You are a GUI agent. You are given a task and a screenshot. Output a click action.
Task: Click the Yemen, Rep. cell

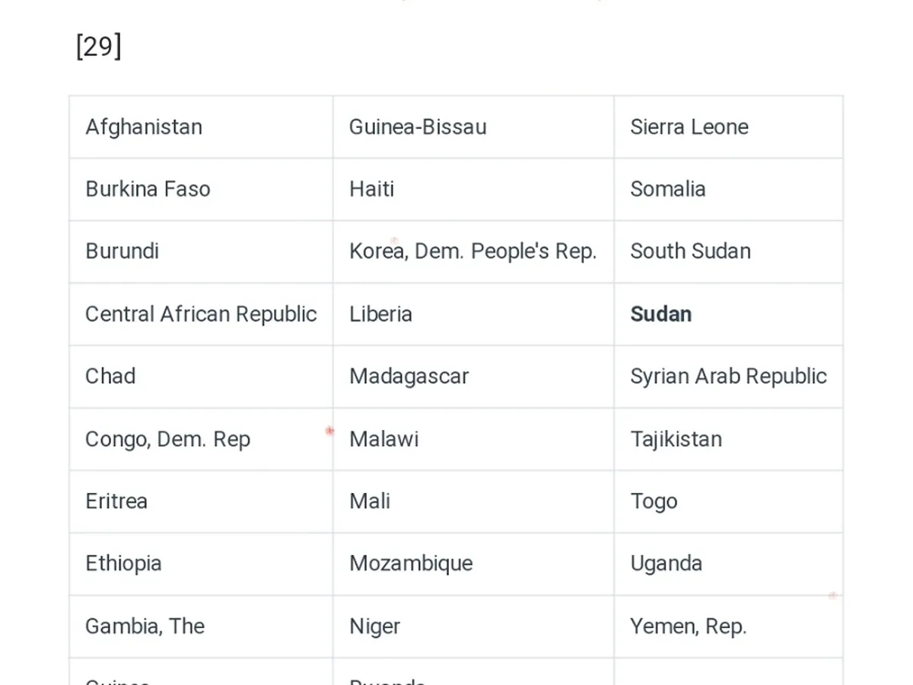click(688, 626)
